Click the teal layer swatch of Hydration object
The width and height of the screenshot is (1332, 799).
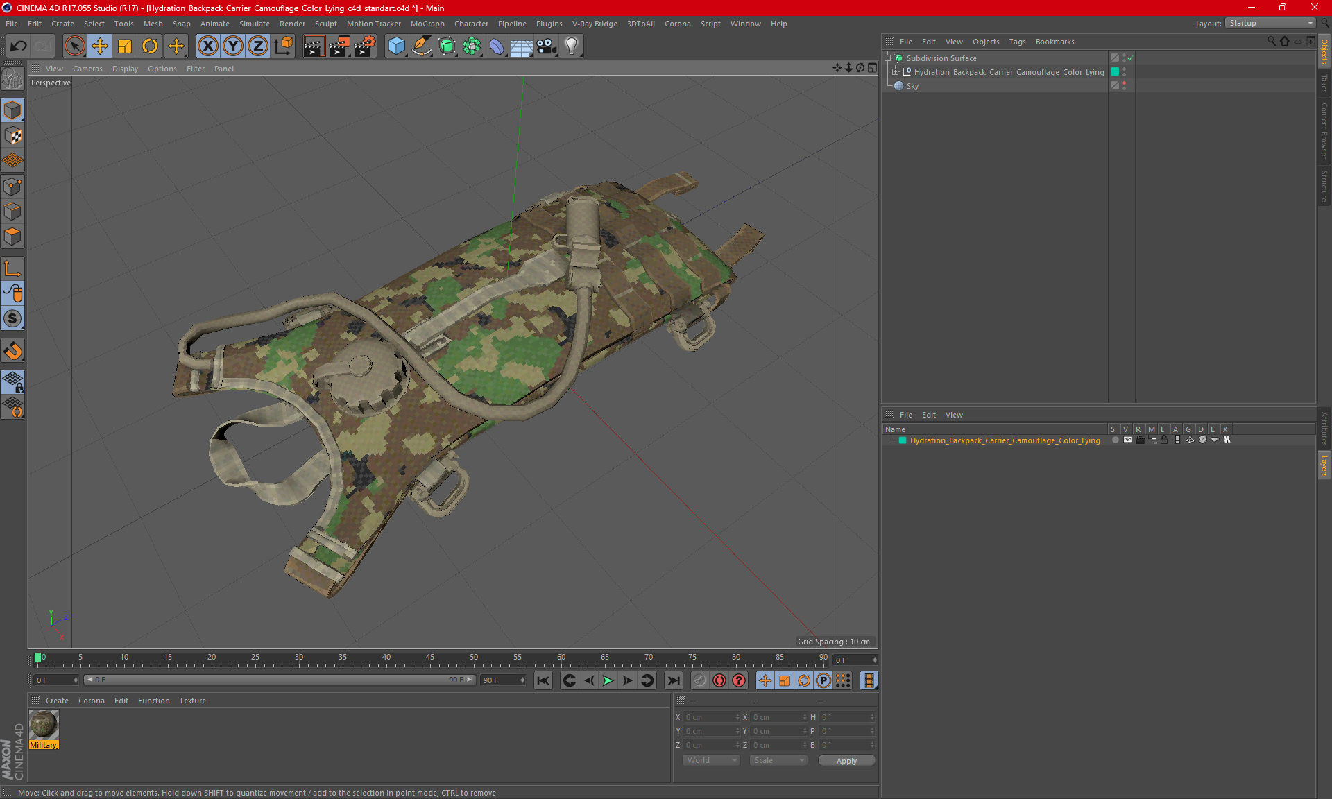[1115, 72]
